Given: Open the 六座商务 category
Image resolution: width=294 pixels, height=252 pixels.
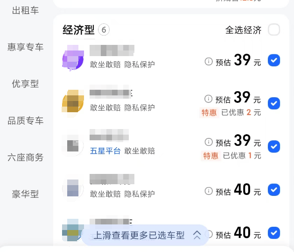Looking at the screenshot, I should click(x=26, y=158).
